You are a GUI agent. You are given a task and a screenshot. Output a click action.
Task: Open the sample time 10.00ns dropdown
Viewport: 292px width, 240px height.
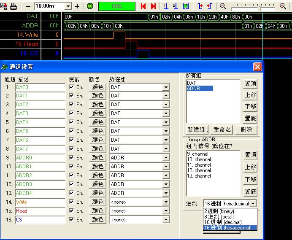click(x=68, y=6)
